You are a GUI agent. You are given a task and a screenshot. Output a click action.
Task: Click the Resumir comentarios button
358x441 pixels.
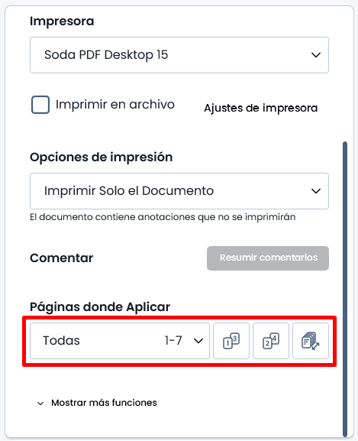click(268, 258)
